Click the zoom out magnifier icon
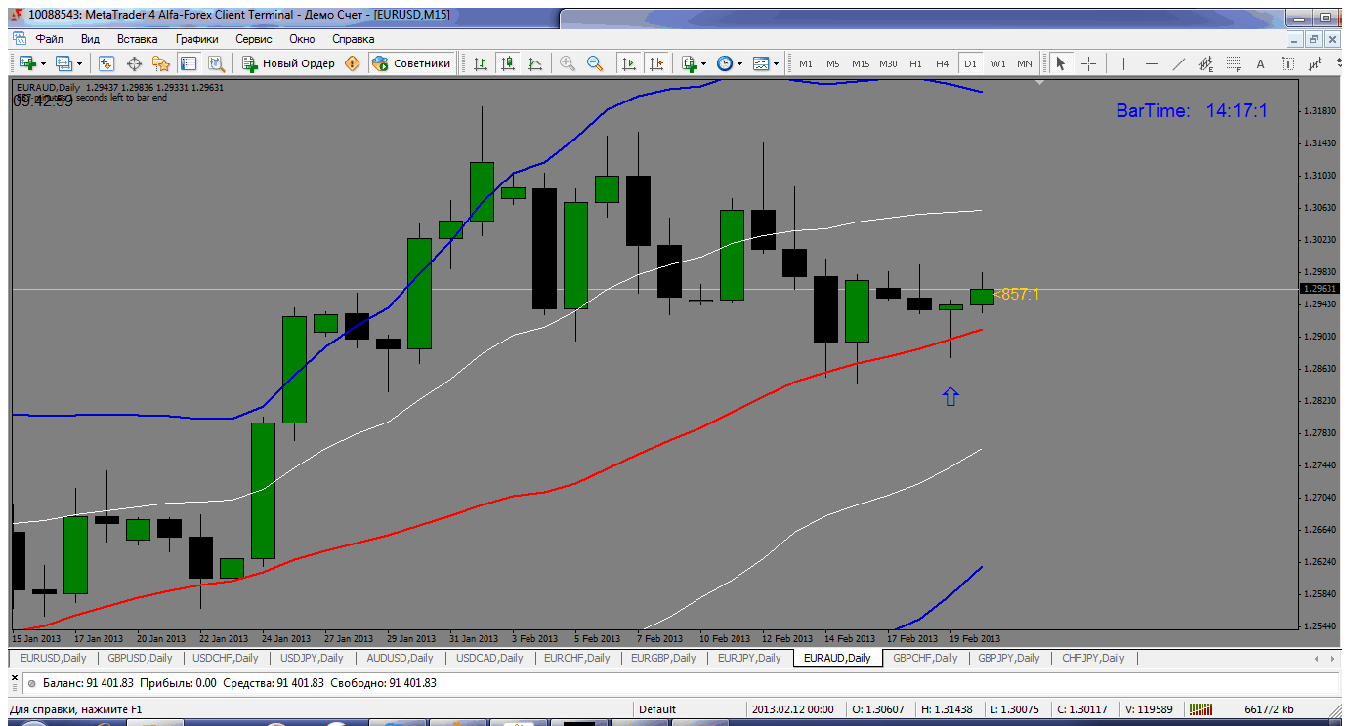This screenshot has height=726, width=1350. click(595, 63)
